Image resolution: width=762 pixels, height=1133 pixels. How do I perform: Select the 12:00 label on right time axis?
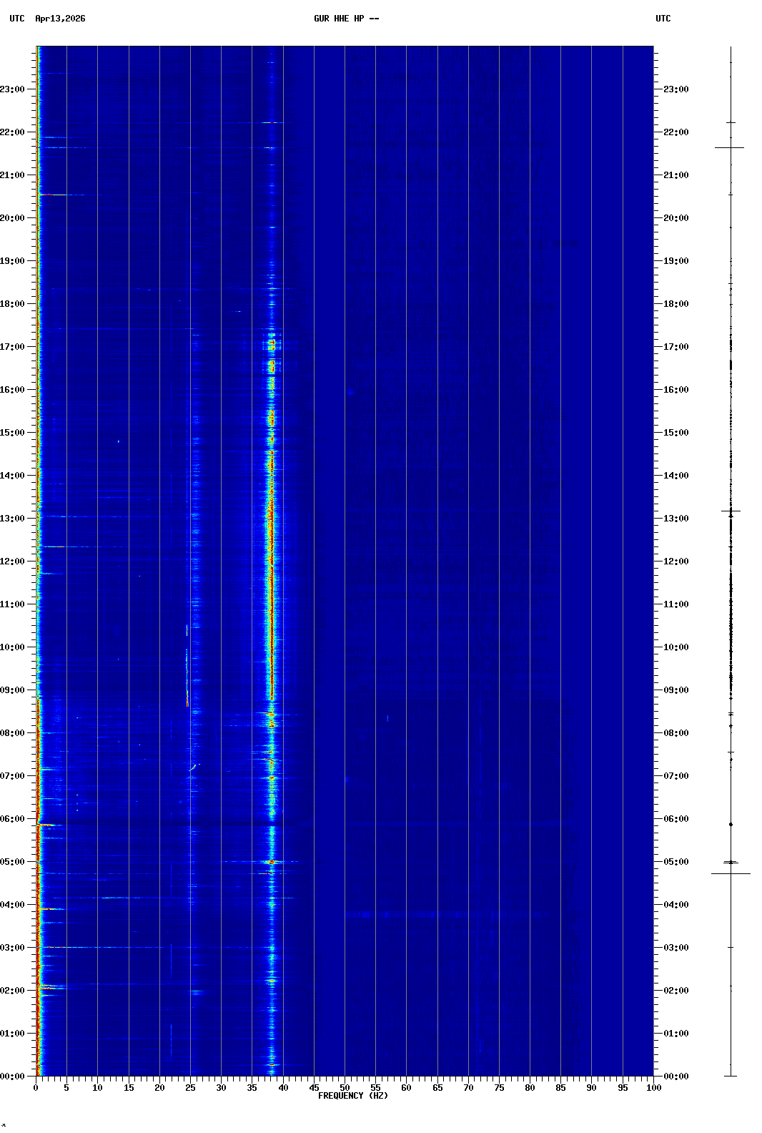click(676, 561)
